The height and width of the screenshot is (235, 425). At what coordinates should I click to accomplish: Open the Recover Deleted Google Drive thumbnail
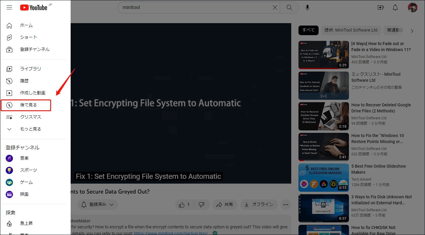[x=324, y=116]
